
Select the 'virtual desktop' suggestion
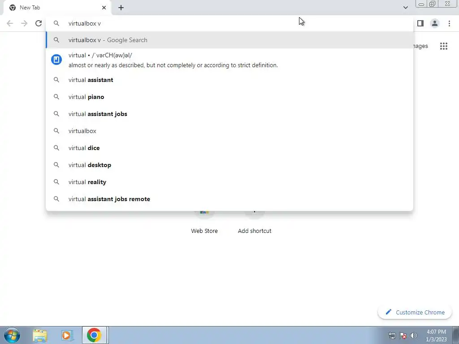click(x=229, y=165)
